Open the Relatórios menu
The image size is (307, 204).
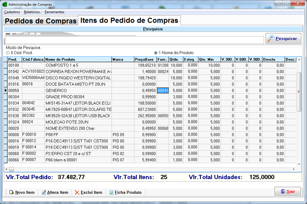click(32, 12)
